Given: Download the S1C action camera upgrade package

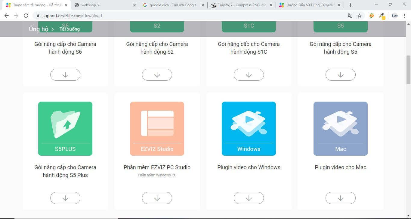Looking at the screenshot, I should pos(249,75).
